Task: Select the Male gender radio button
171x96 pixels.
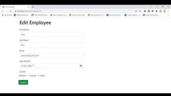Action: click(x=20, y=75)
